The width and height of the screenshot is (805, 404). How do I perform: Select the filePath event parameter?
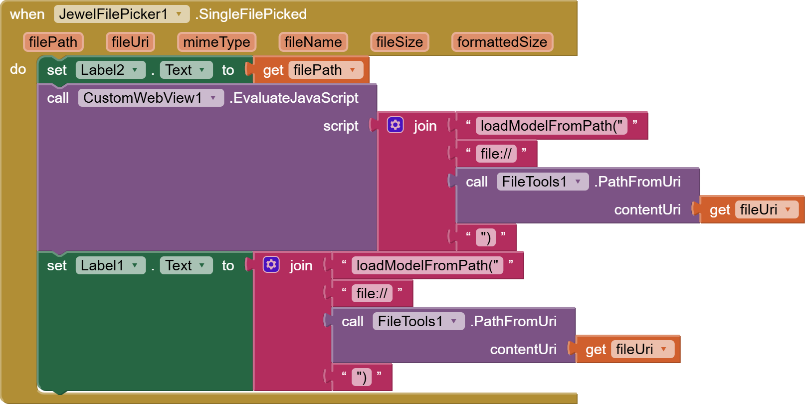[x=53, y=42]
